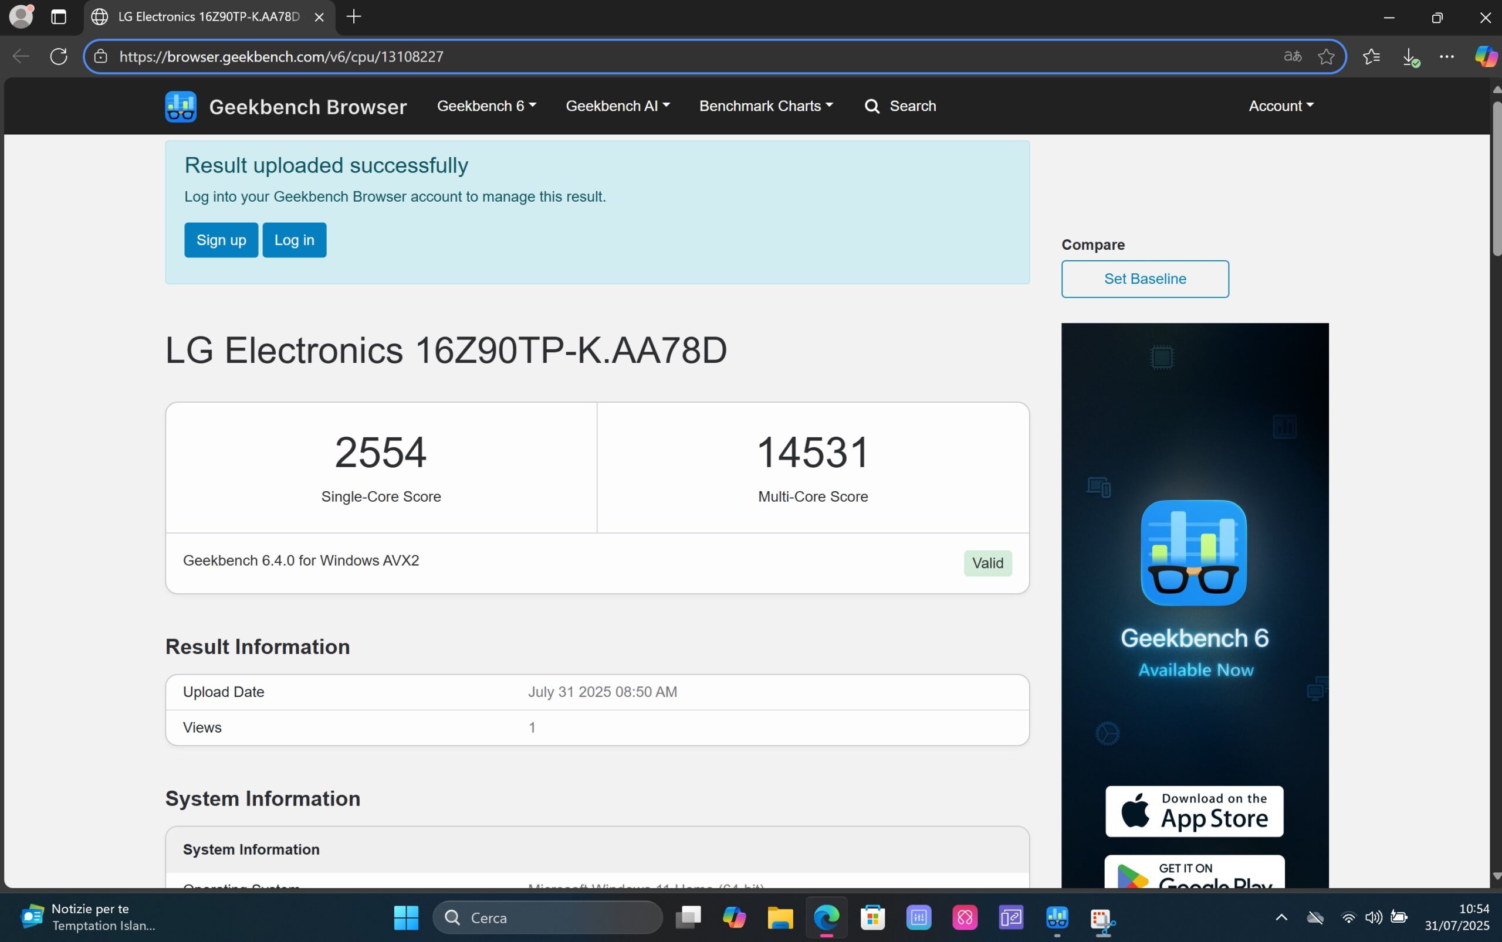The width and height of the screenshot is (1502, 942).
Task: Expand the Geekbench 6 dropdown menu
Action: (486, 106)
